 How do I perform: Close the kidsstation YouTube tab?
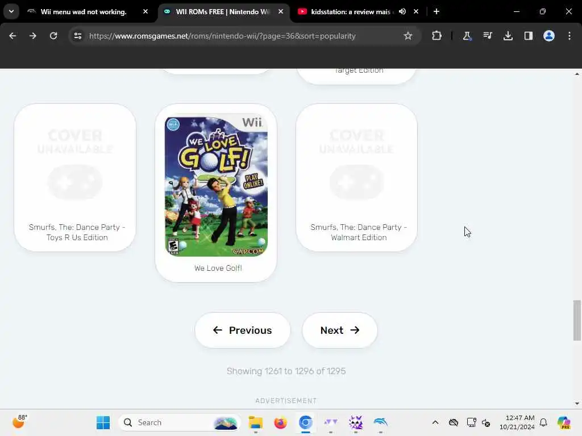coord(416,11)
